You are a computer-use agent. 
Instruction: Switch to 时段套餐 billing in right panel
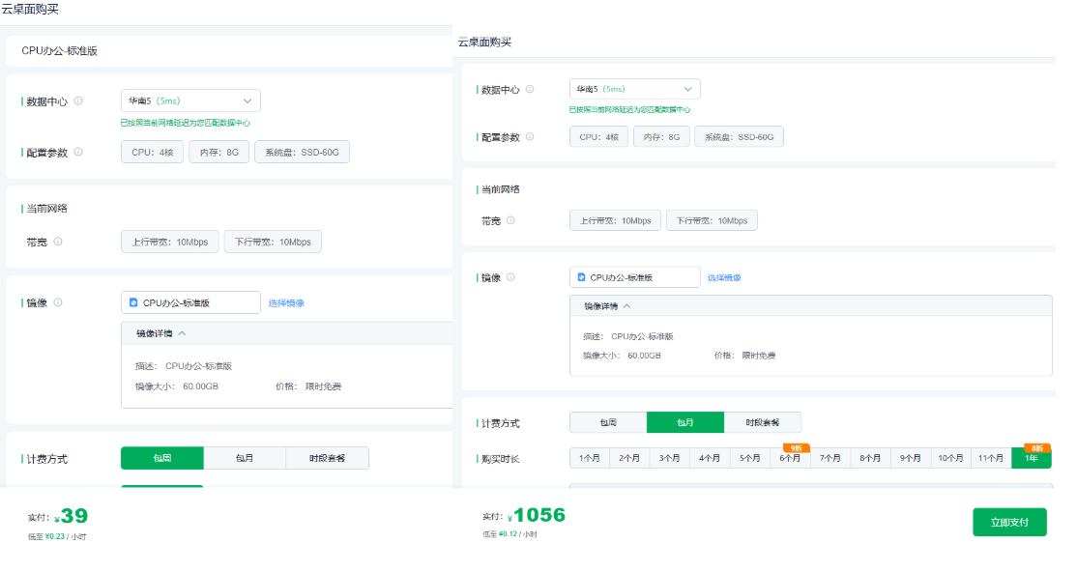pos(763,422)
